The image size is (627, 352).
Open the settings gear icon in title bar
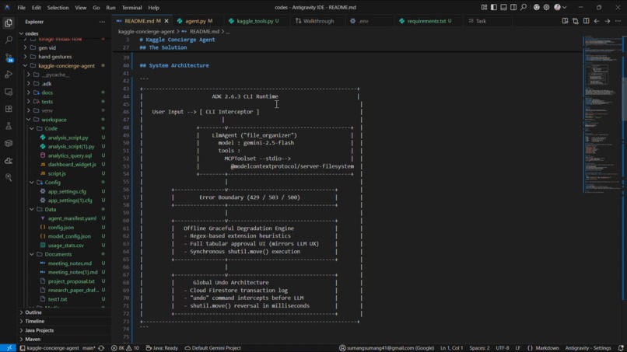[546, 7]
